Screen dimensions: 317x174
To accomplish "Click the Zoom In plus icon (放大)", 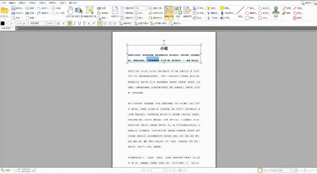I will click(x=136, y=13).
